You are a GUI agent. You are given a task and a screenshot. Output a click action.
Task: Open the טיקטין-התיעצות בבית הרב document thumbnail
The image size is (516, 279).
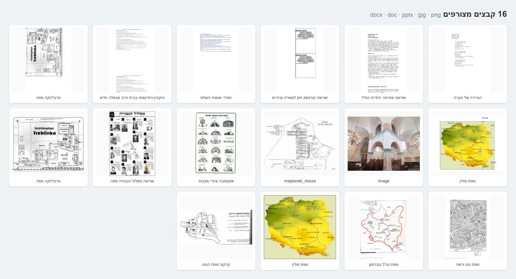point(132,60)
